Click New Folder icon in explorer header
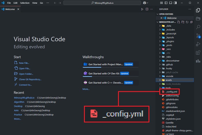 click(183, 22)
